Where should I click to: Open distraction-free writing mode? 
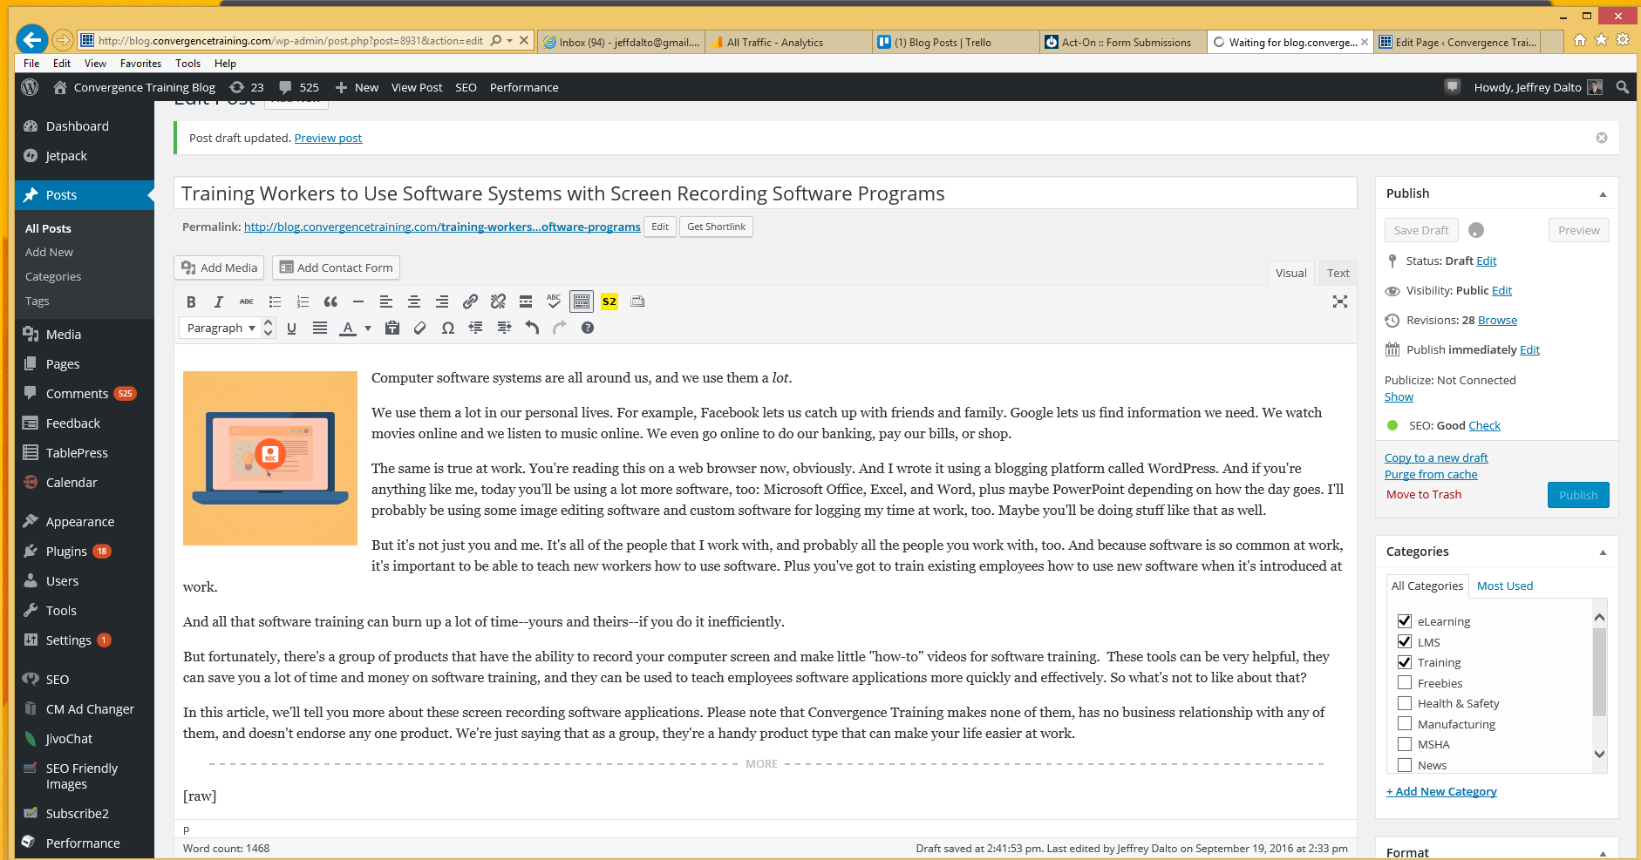pyautogui.click(x=1340, y=301)
